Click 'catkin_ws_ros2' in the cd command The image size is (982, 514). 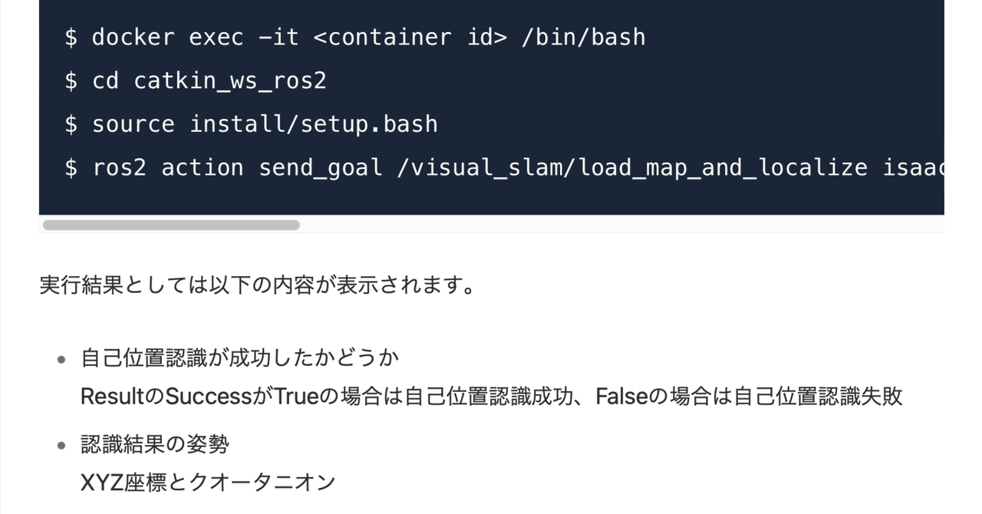(230, 81)
